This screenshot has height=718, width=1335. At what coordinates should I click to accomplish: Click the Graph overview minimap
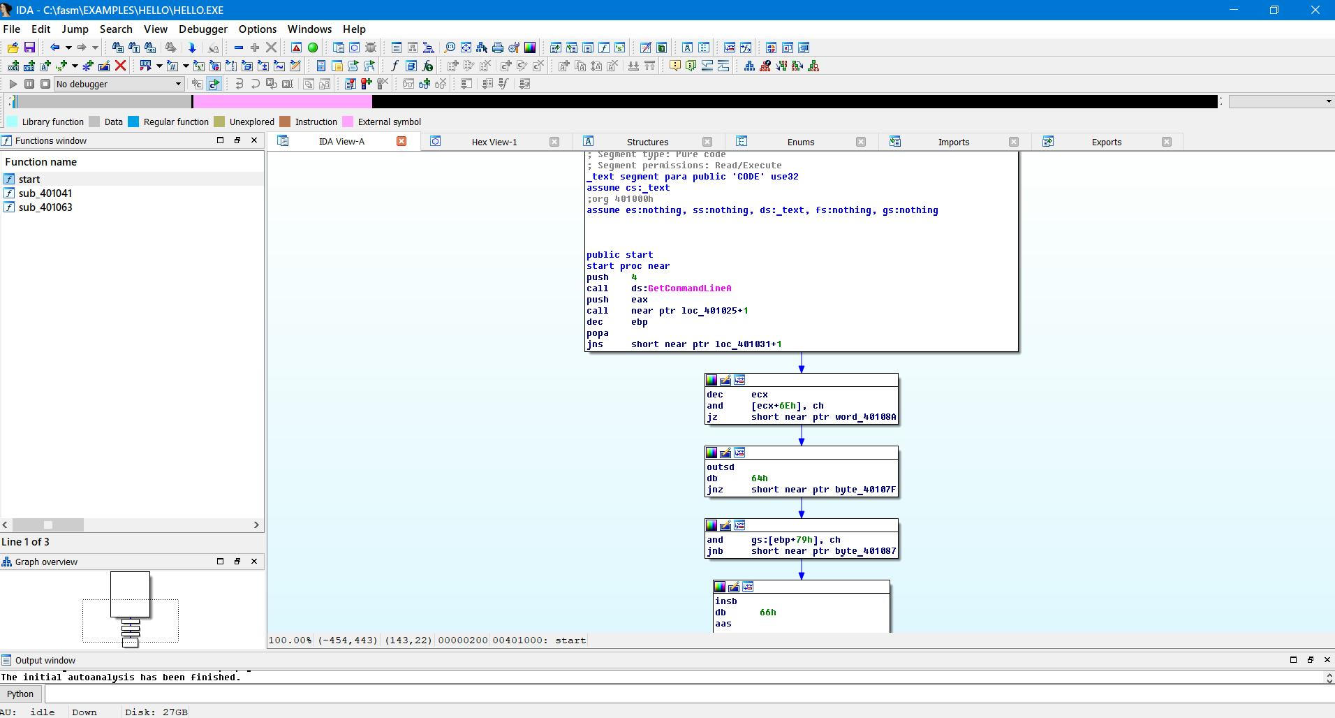pyautogui.click(x=131, y=609)
